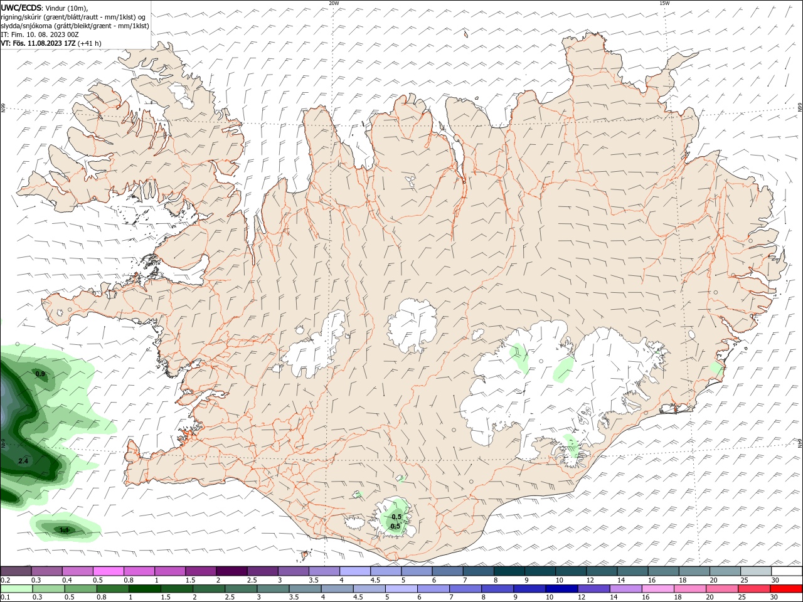The image size is (803, 602).
Task: Select lilac lower legend swatch labeled 14
Action: click(x=625, y=589)
